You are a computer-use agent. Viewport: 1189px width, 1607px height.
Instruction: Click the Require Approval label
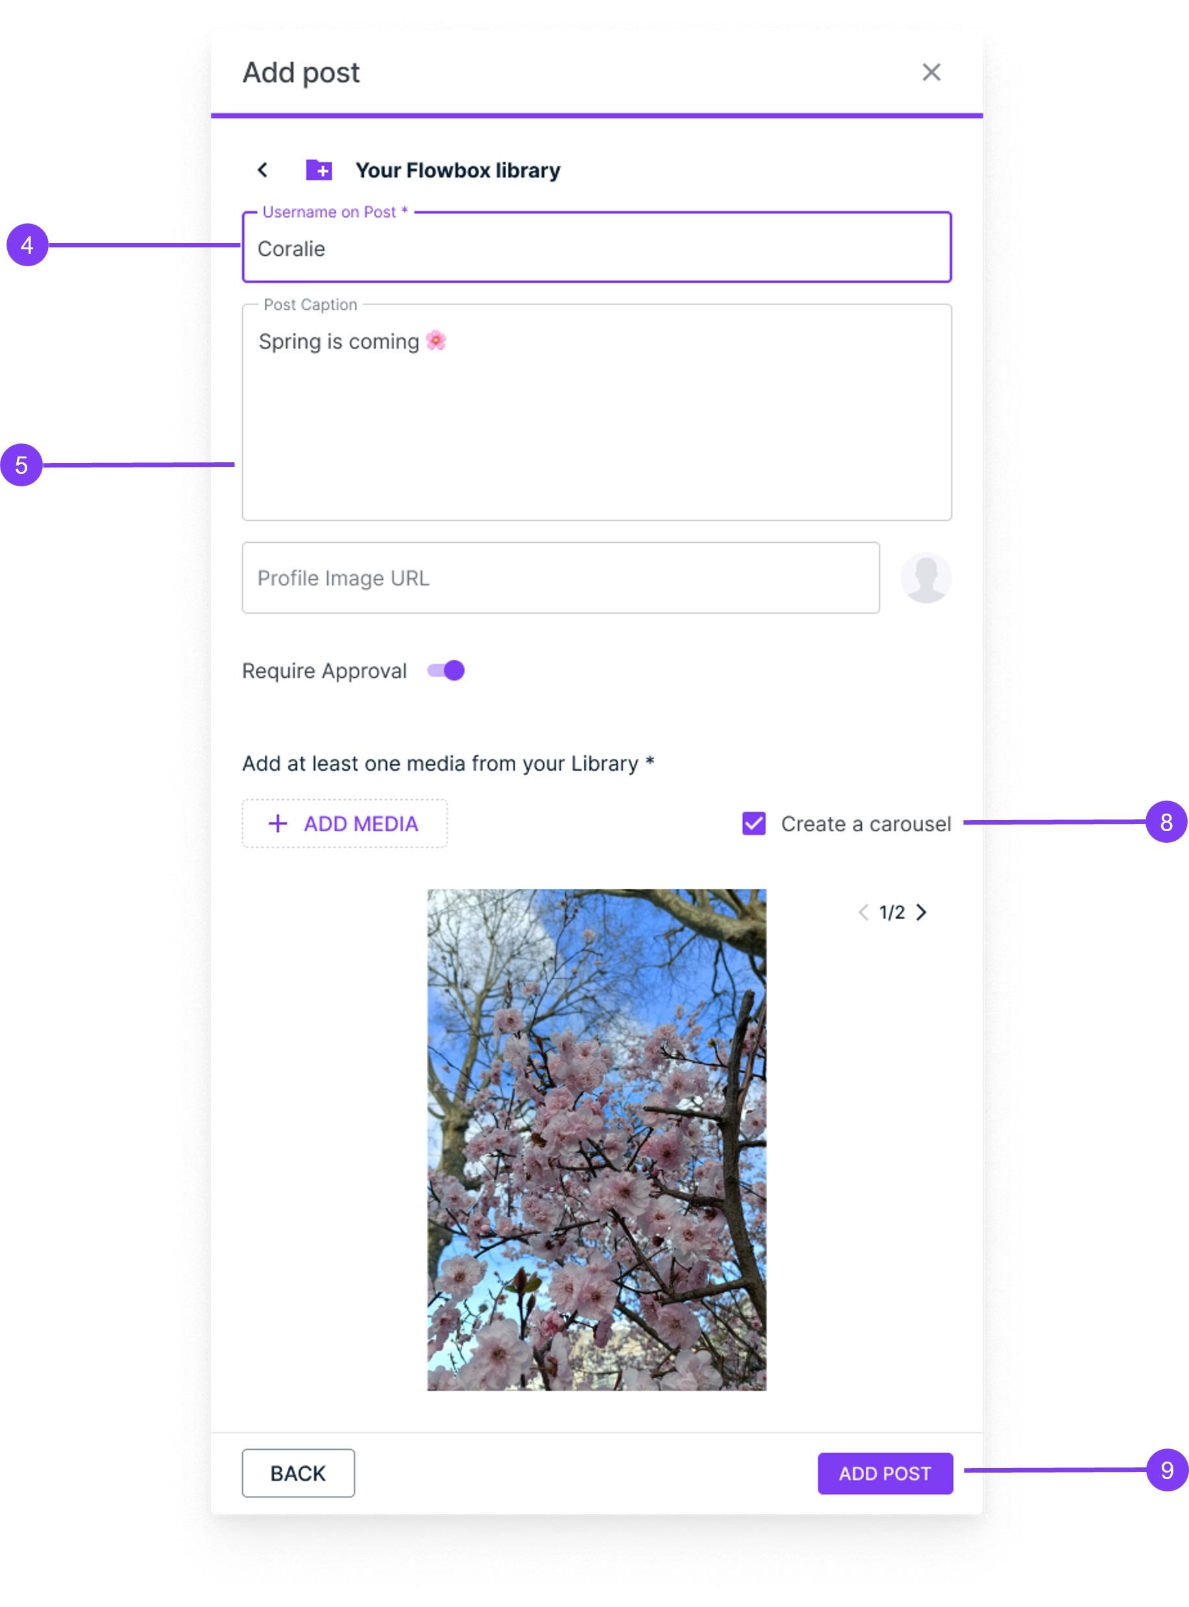(x=325, y=671)
